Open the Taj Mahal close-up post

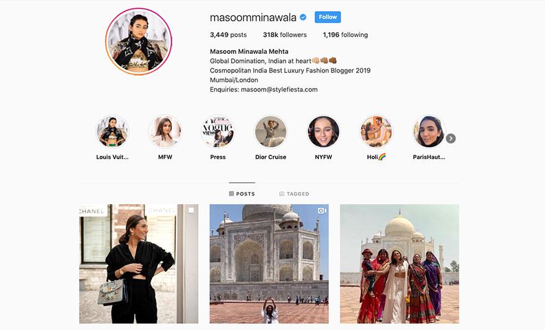tap(269, 264)
